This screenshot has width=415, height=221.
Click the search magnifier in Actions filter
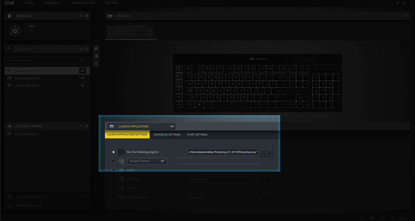(82, 61)
